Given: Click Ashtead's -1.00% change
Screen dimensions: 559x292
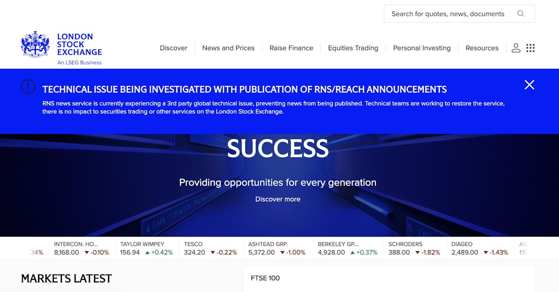Looking at the screenshot, I should [x=293, y=252].
